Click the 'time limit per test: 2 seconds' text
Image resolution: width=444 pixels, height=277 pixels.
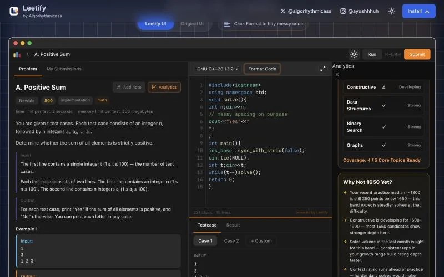44,111
